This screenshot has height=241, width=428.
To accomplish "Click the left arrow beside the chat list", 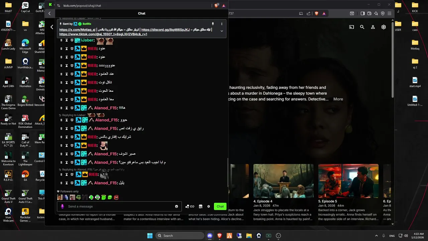I will point(52,27).
